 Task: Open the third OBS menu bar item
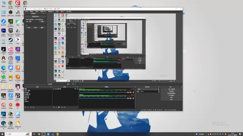[x=37, y=11]
